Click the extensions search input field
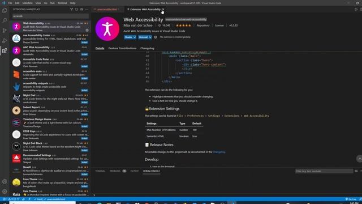The height and width of the screenshot is (204, 362). pos(50,16)
